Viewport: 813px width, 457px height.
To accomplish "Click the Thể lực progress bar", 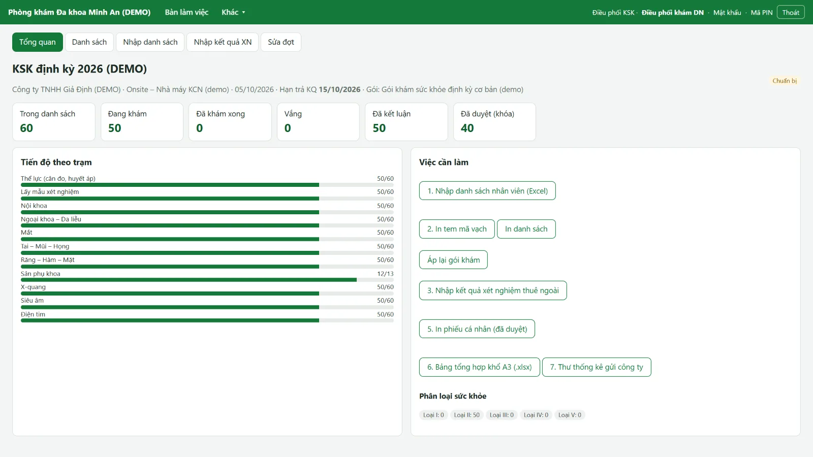I will tap(207, 185).
